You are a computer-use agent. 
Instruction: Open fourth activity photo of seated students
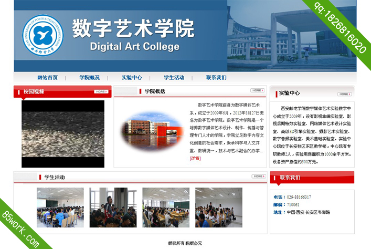tap(219, 207)
